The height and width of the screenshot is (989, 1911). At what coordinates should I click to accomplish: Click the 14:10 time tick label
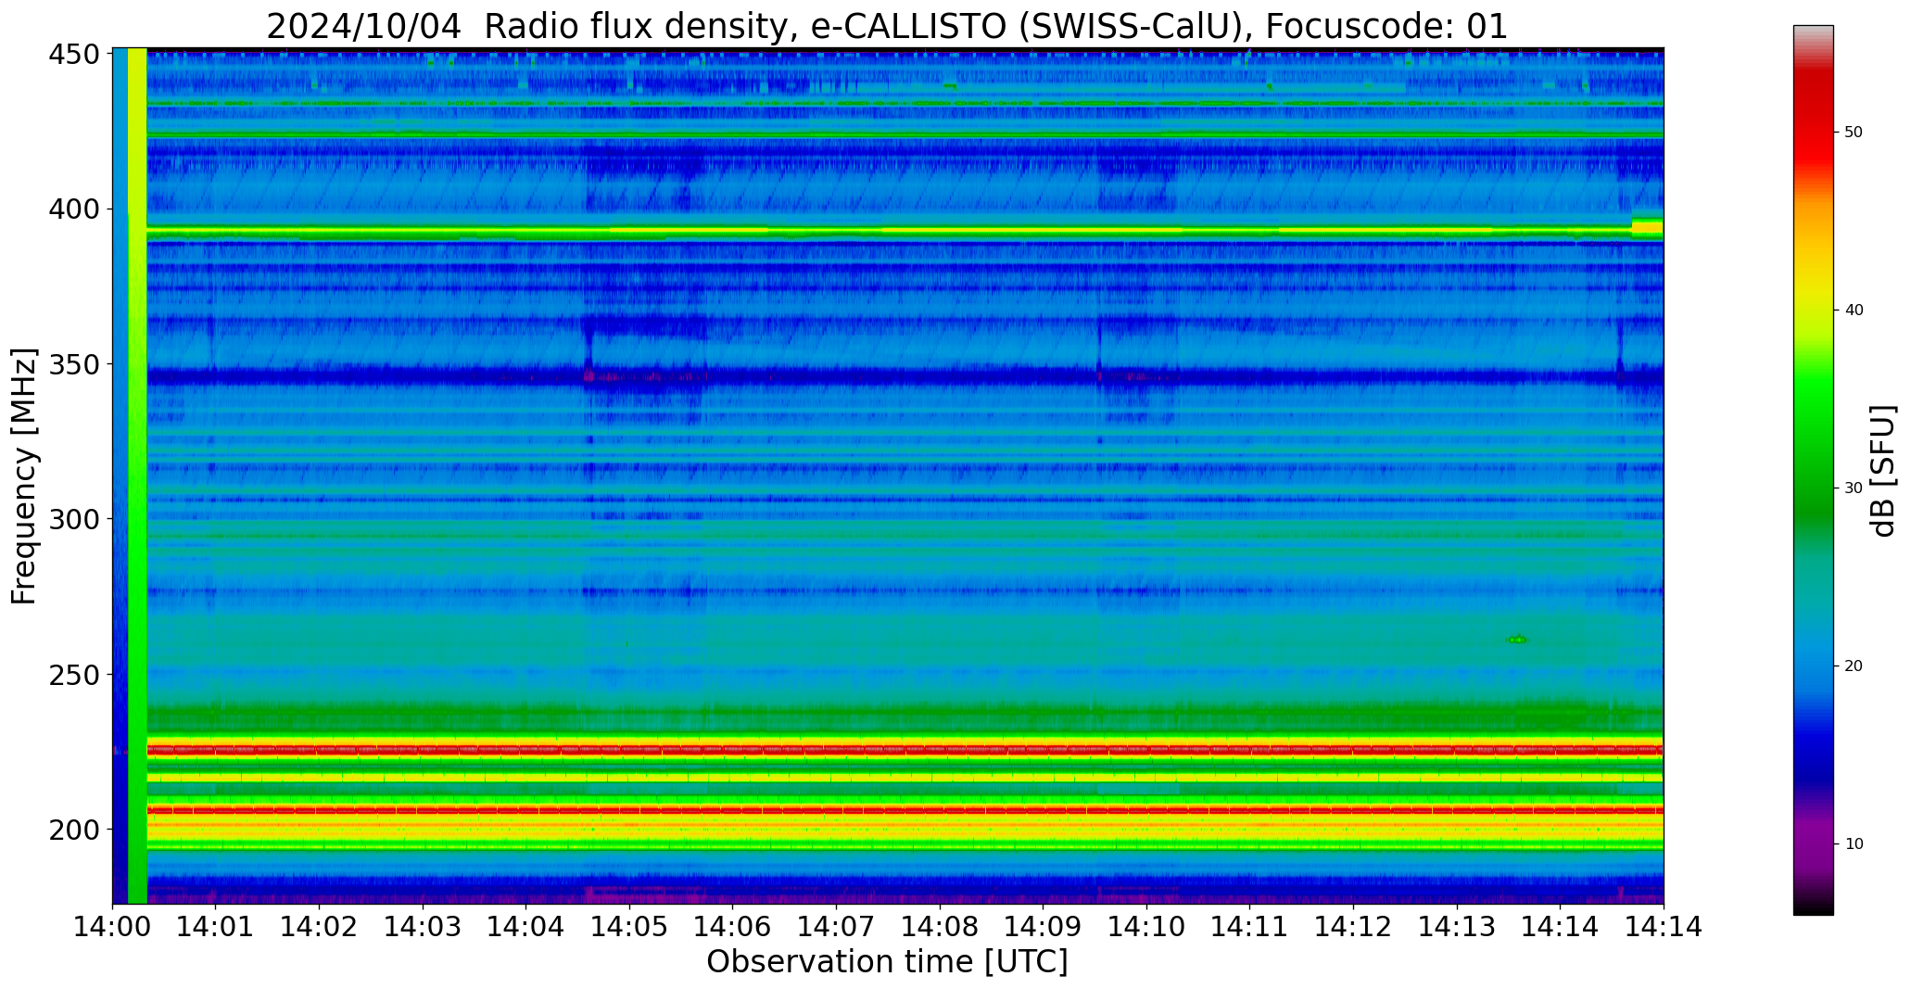pos(1146,926)
